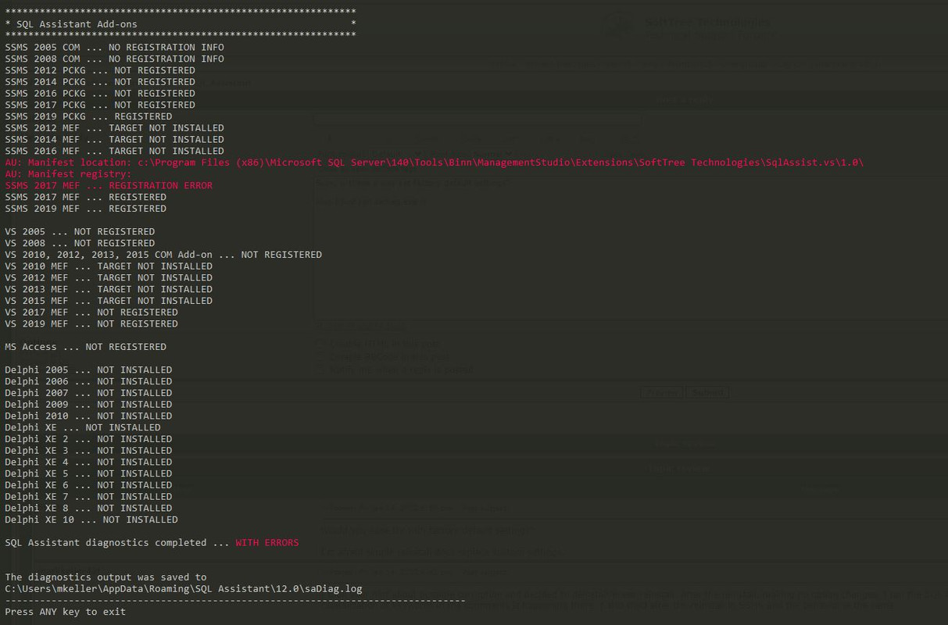Click the "Delphi 2010 ... NOT INSTALLED" line
The width and height of the screenshot is (948, 625).
[88, 416]
